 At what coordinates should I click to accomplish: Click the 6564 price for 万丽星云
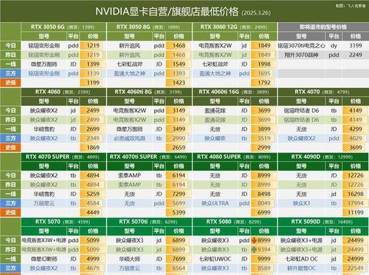(x=179, y=268)
